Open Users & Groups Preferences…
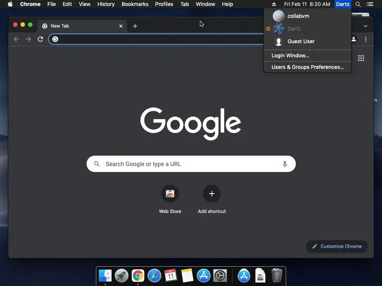Screen dimensions: 382x286 (307, 67)
